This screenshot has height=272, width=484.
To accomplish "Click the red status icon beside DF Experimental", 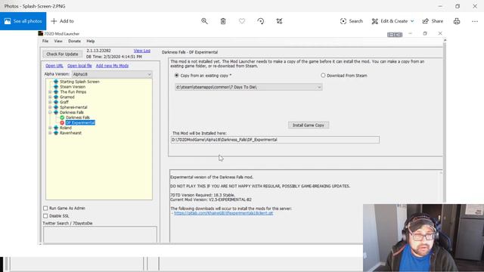I will [x=62, y=122].
